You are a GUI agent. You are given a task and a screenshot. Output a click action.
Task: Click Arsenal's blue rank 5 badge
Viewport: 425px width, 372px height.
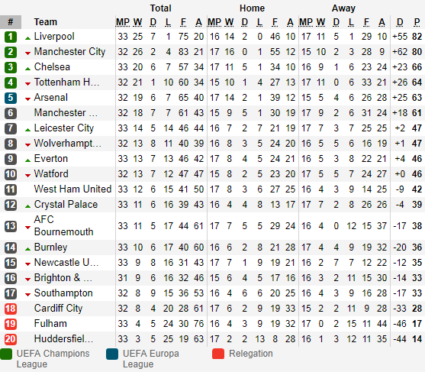(x=11, y=98)
